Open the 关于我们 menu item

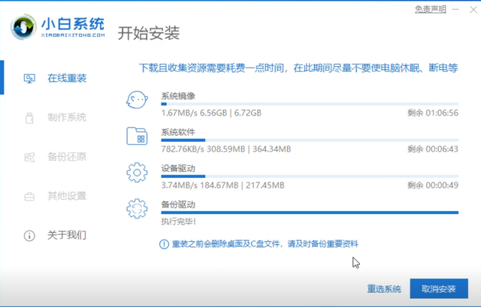[x=67, y=235]
